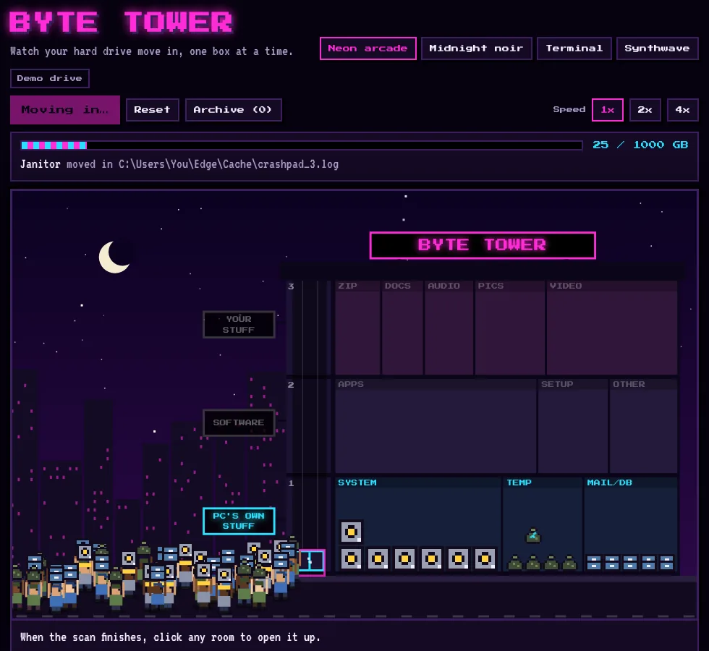Set speed to 1x
This screenshot has height=651, width=709.
(x=607, y=110)
